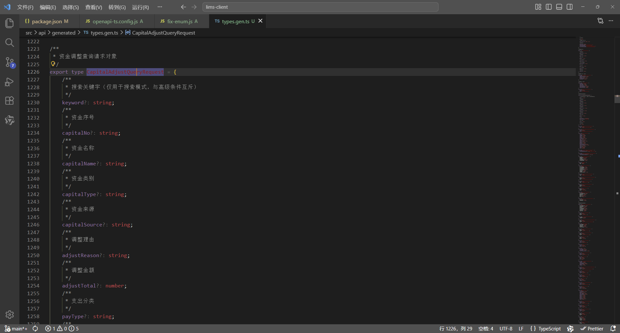Click the lims-client command center search box
The image size is (620, 333).
(320, 7)
